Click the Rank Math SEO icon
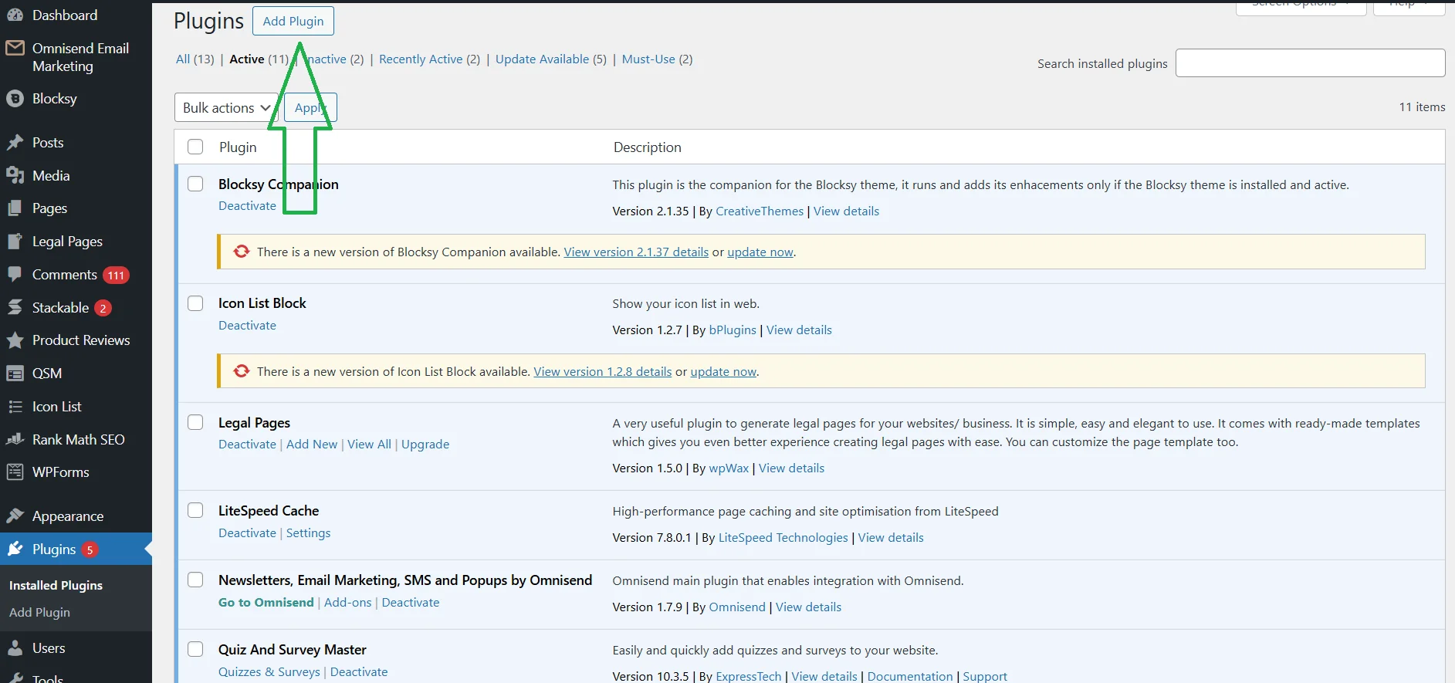Image resolution: width=1455 pixels, height=683 pixels. click(15, 440)
